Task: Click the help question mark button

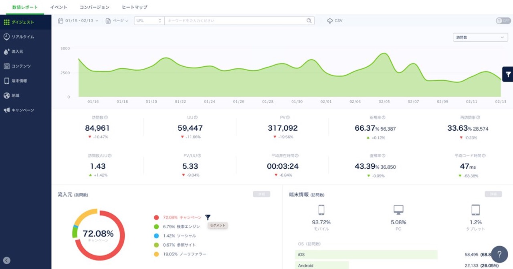Action: [499, 254]
